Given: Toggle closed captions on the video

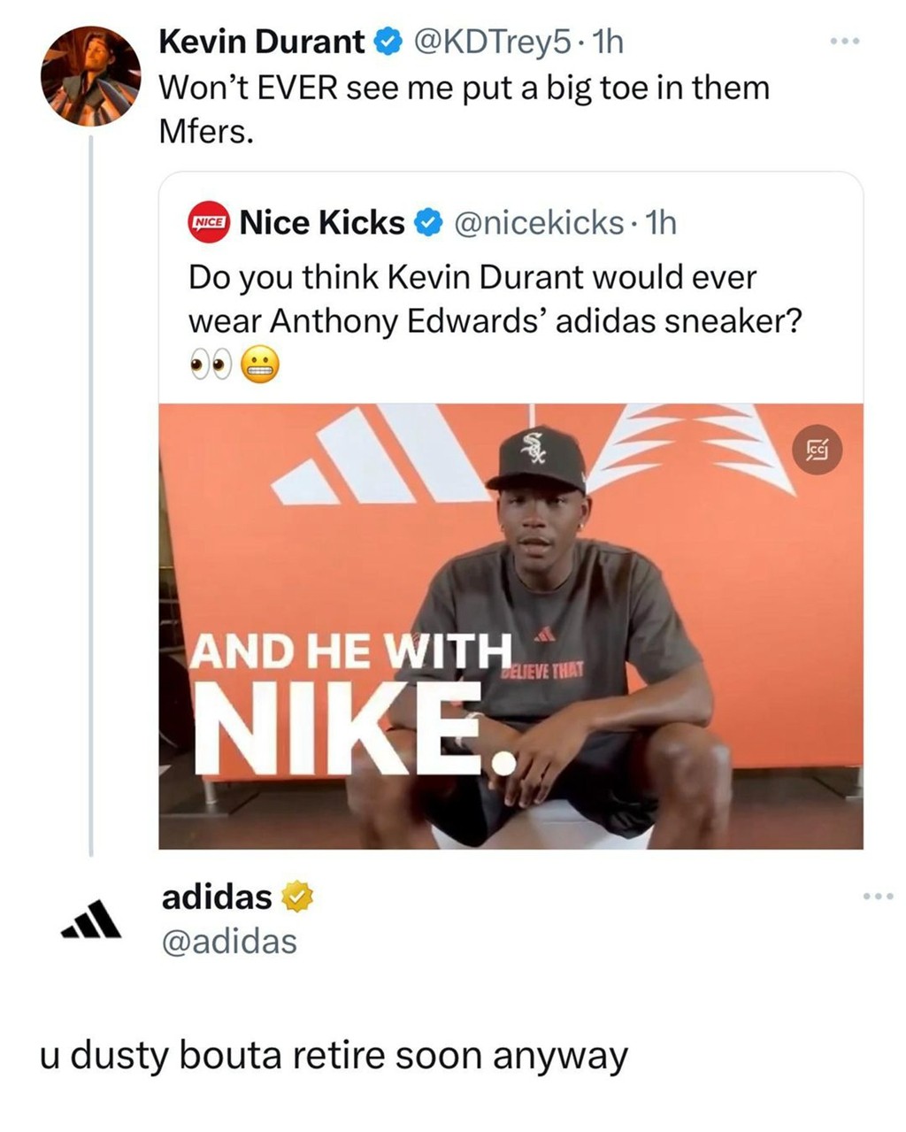Looking at the screenshot, I should [x=817, y=450].
